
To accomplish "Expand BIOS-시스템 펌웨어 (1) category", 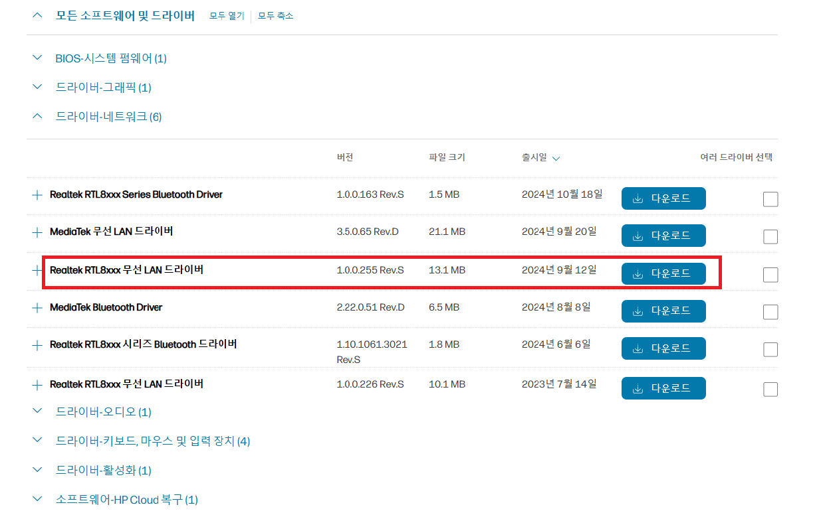I will 37,58.
